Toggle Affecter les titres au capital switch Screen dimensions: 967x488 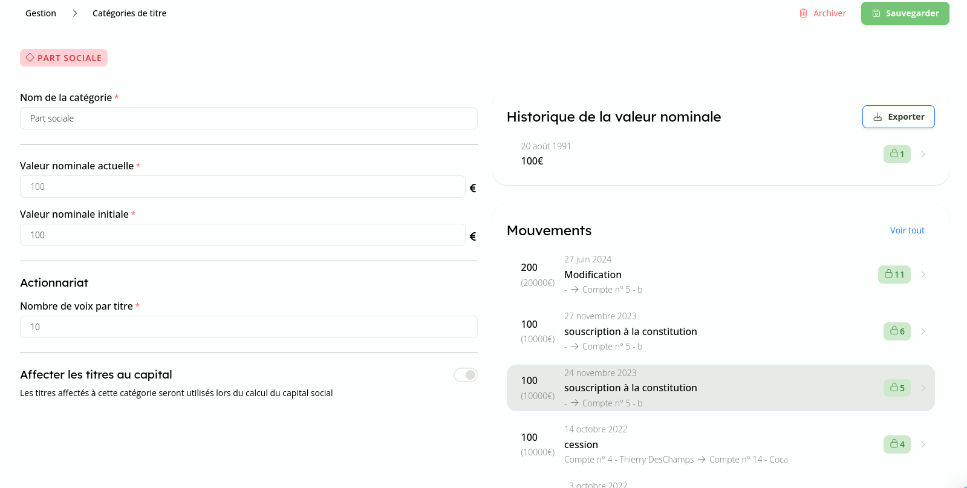click(x=466, y=375)
